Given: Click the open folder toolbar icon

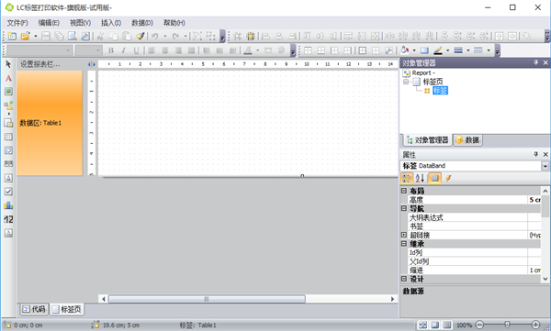Looking at the screenshot, I should (26, 36).
